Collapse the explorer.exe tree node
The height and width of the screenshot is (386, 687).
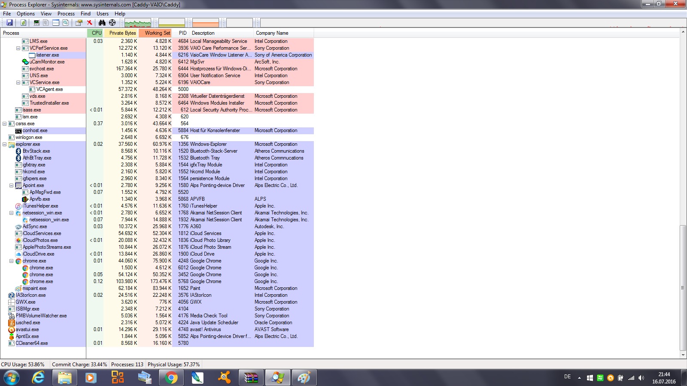click(4, 144)
